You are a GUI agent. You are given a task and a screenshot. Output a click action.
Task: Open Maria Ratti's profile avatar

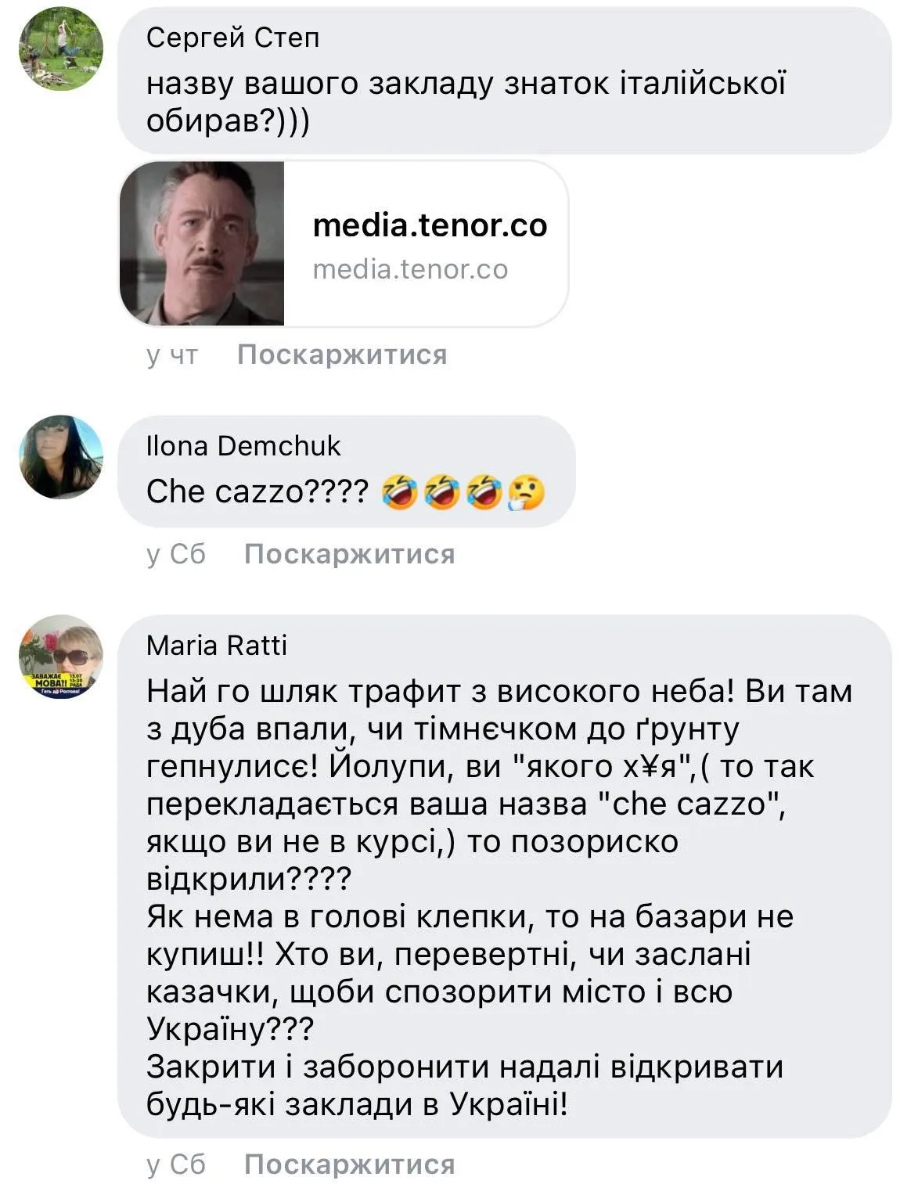pos(60,657)
